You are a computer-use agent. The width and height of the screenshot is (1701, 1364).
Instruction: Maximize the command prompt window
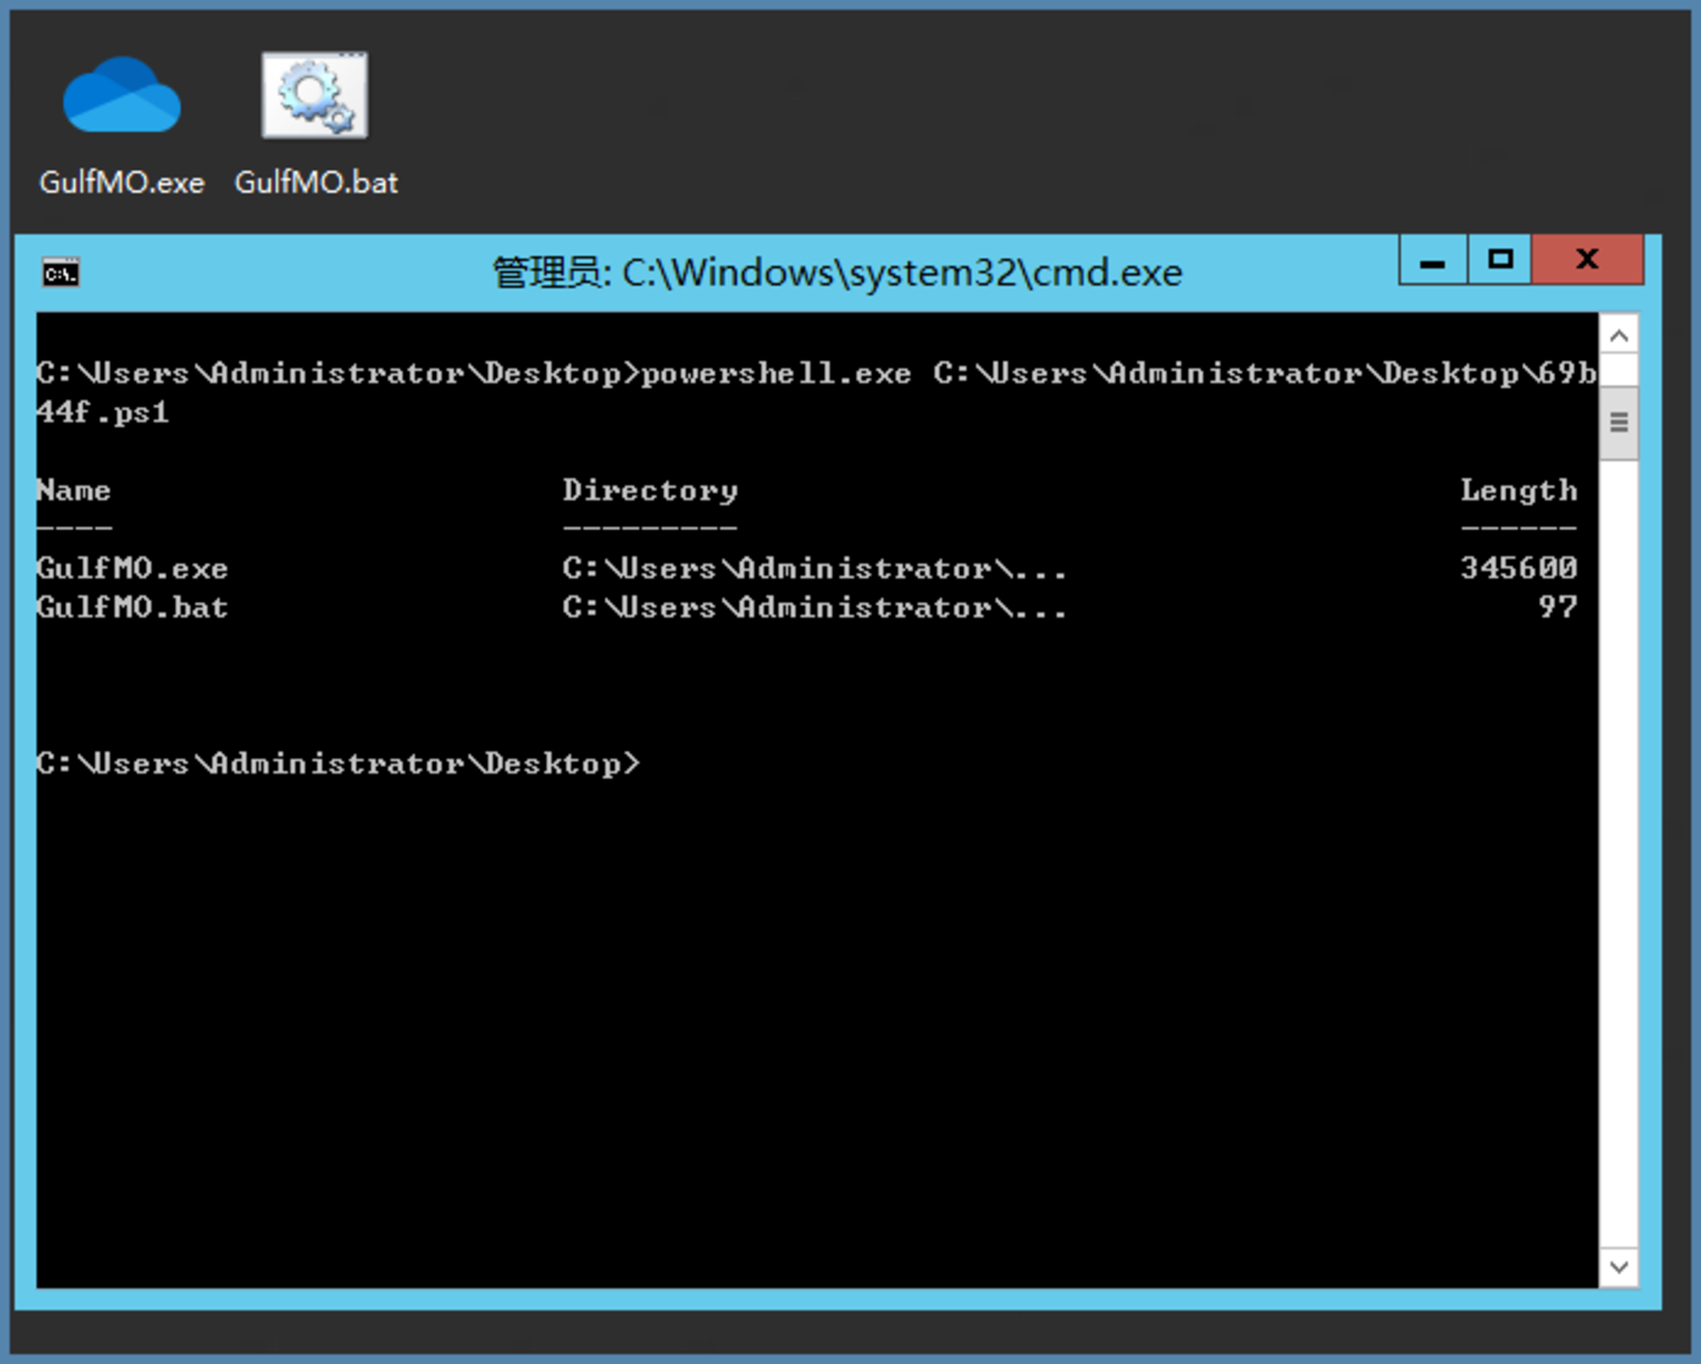click(x=1499, y=260)
